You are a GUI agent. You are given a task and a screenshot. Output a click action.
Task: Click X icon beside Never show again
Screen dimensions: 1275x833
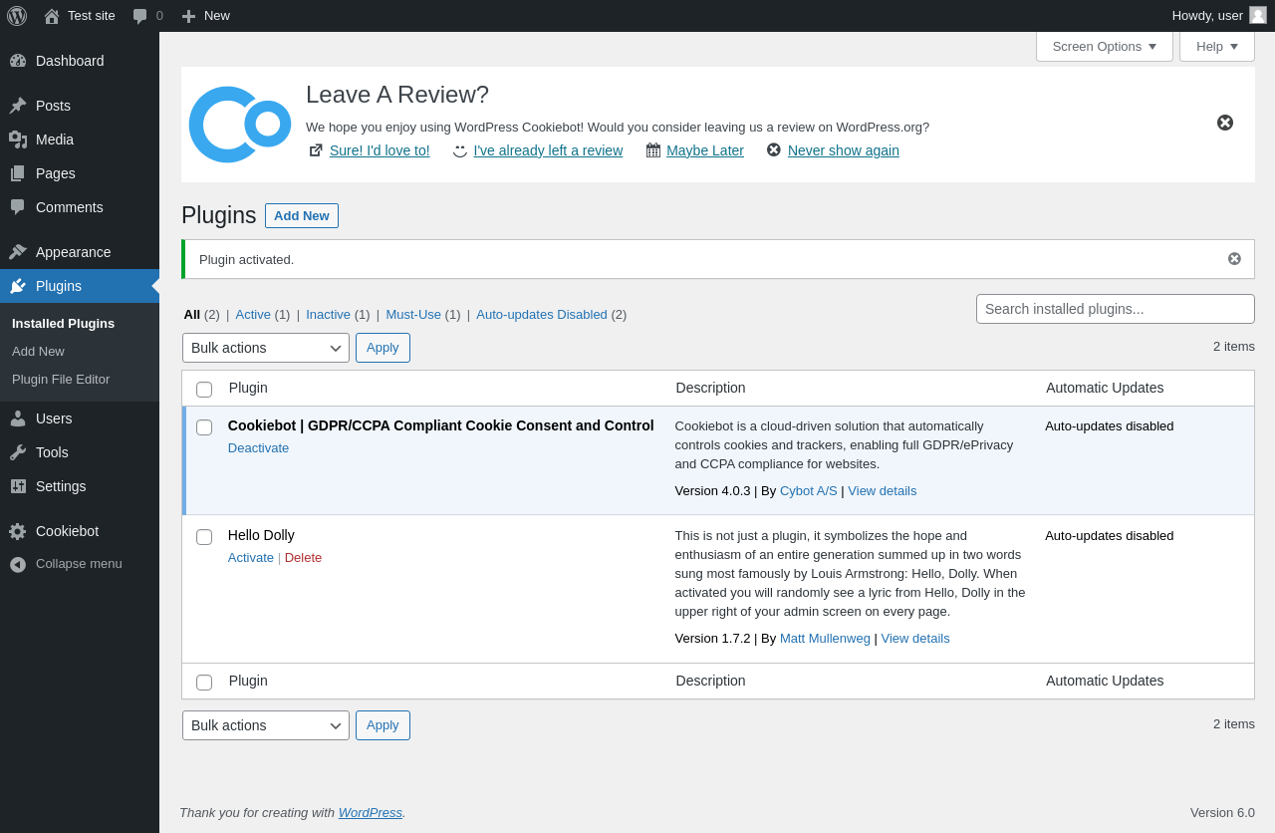click(774, 149)
